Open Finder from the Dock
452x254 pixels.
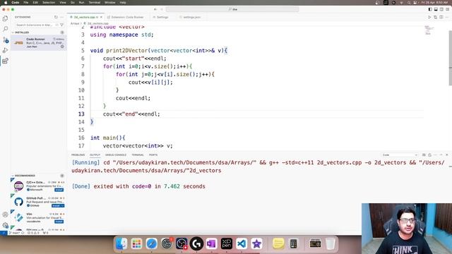pos(121,243)
